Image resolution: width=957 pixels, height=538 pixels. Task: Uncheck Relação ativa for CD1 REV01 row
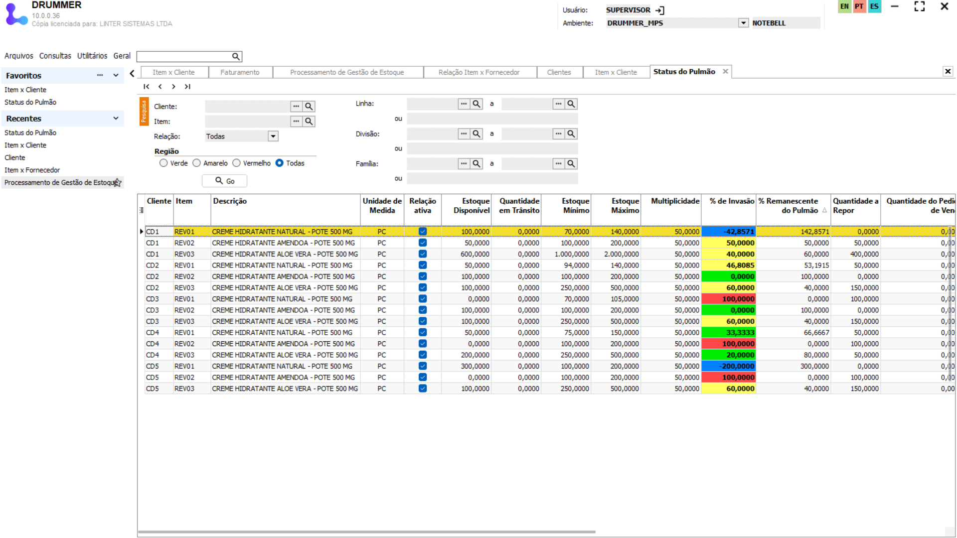pos(423,232)
